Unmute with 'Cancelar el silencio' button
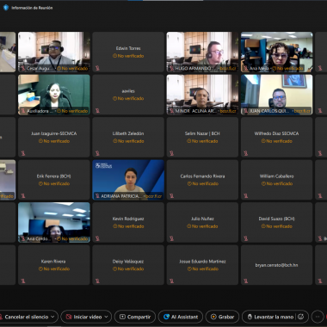The image size is (327, 327). click(26, 317)
